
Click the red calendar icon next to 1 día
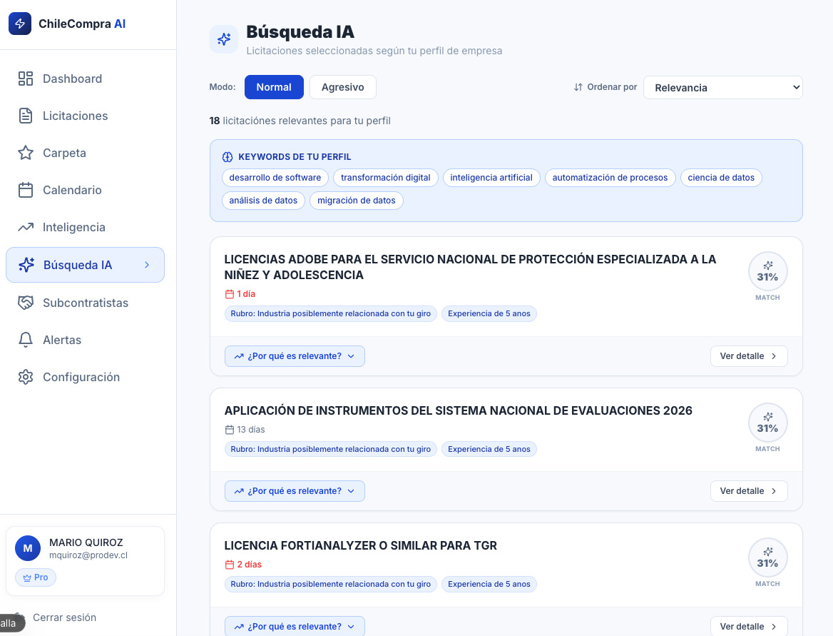230,294
